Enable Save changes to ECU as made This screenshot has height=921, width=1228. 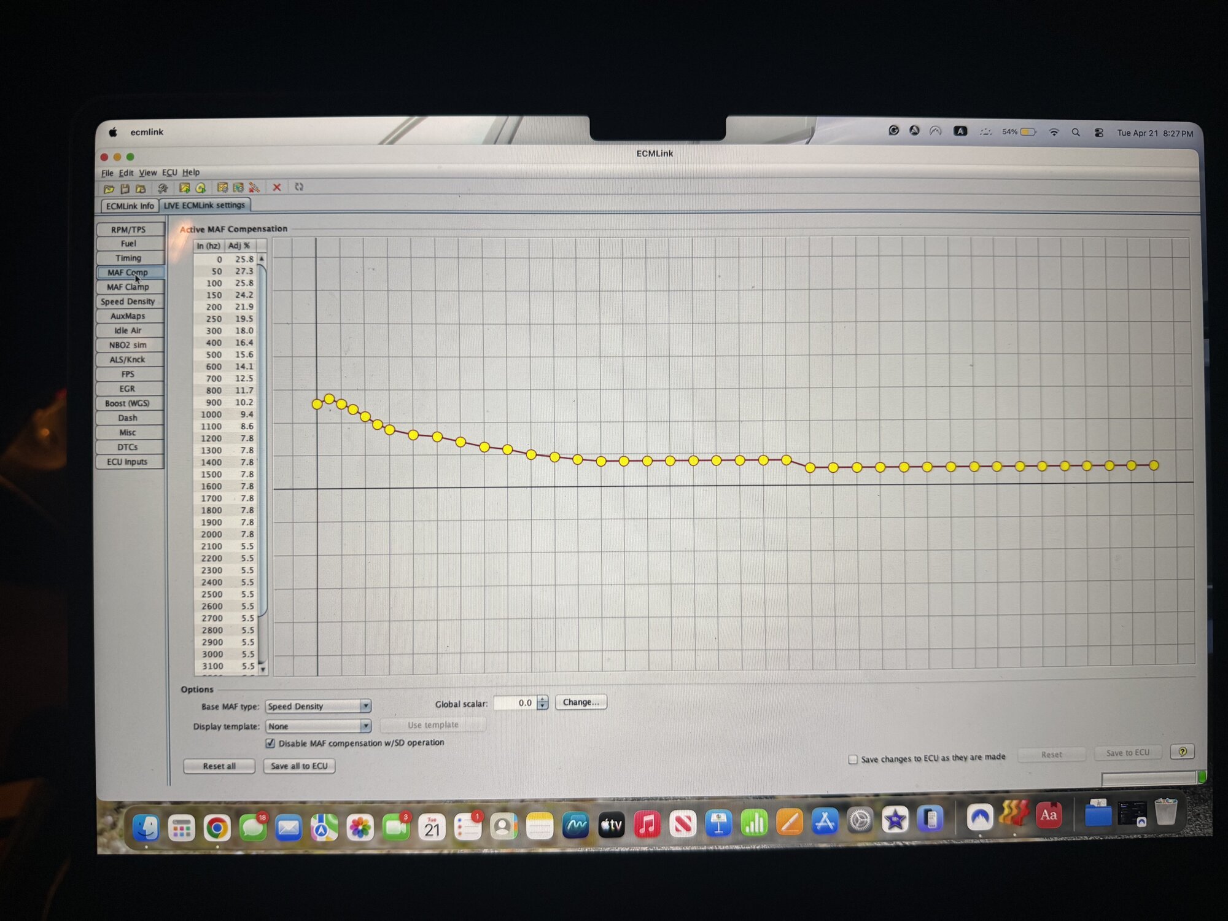point(853,760)
